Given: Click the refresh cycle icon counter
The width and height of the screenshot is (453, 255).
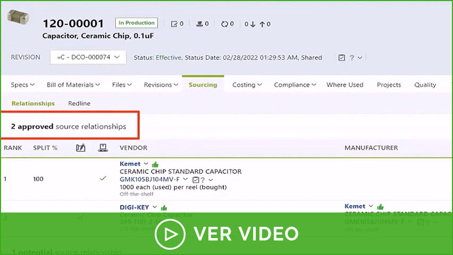Looking at the screenshot, I should point(228,24).
